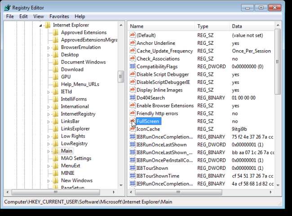
Task: Open the View menu
Action: 39,16
